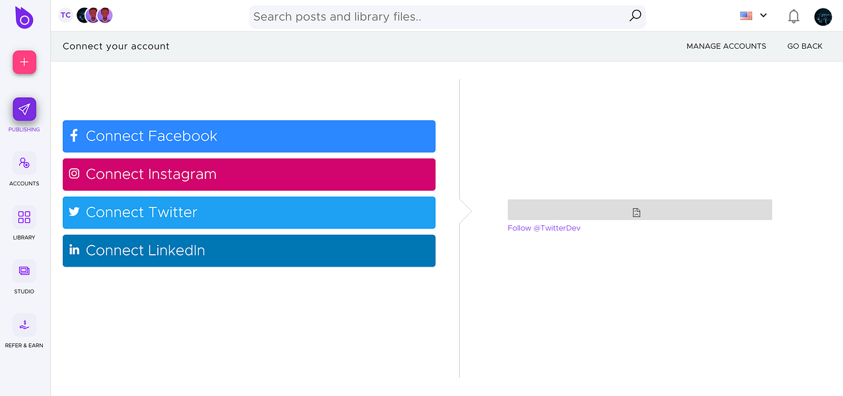This screenshot has height=396, width=843.
Task: Click Connect Twitter button
Action: pyautogui.click(x=249, y=213)
